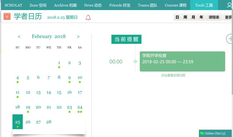Click the 当前提醒 header label
This screenshot has width=233, height=137.
pos(126,39)
